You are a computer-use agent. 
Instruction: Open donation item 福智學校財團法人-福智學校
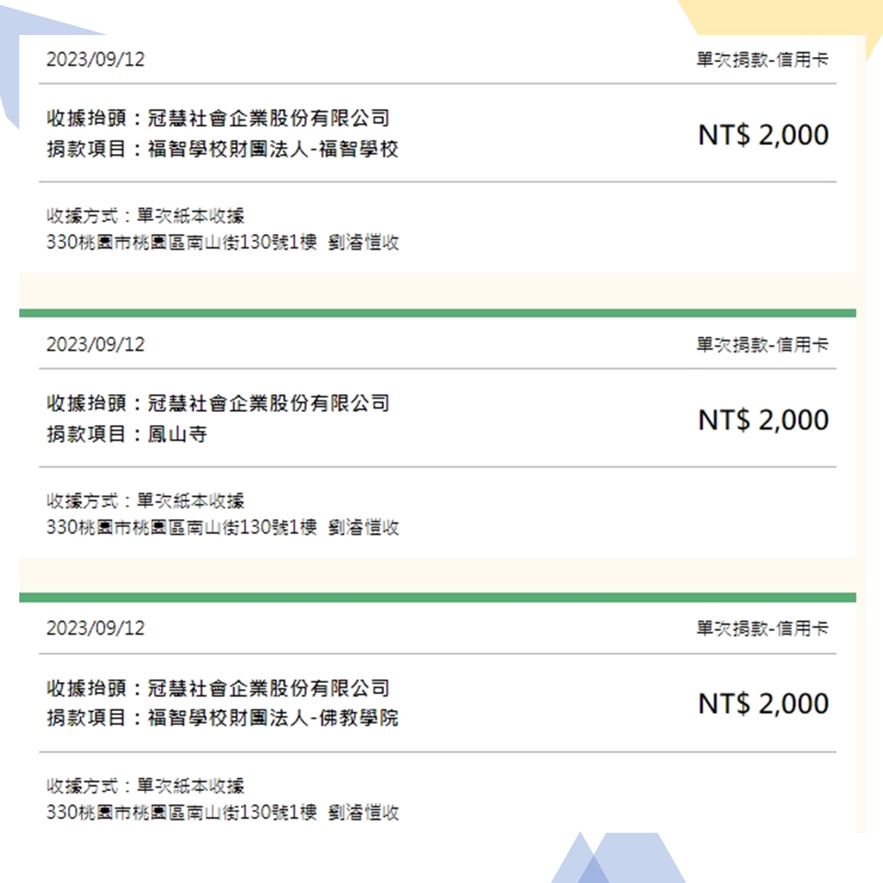(x=223, y=149)
